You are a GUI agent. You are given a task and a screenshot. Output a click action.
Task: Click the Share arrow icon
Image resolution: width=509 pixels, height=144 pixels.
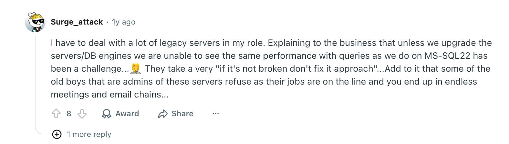(163, 114)
